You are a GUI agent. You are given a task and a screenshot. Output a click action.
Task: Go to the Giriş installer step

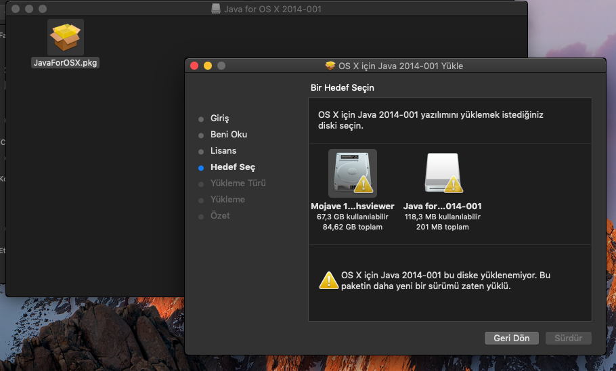[x=219, y=118]
